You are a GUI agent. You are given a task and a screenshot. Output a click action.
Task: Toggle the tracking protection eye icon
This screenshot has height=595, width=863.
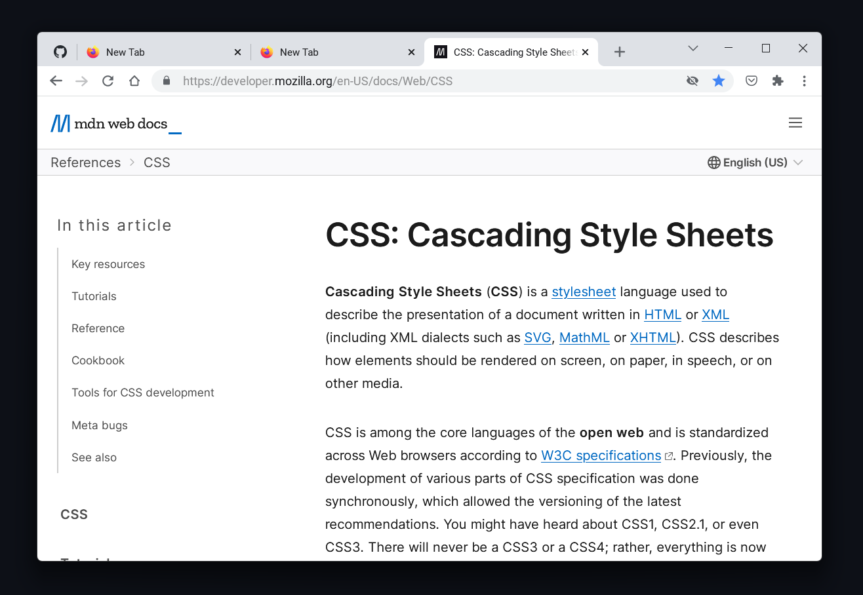point(692,81)
